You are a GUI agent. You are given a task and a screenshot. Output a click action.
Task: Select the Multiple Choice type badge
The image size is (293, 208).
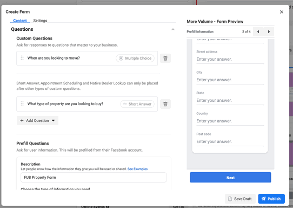135,58
